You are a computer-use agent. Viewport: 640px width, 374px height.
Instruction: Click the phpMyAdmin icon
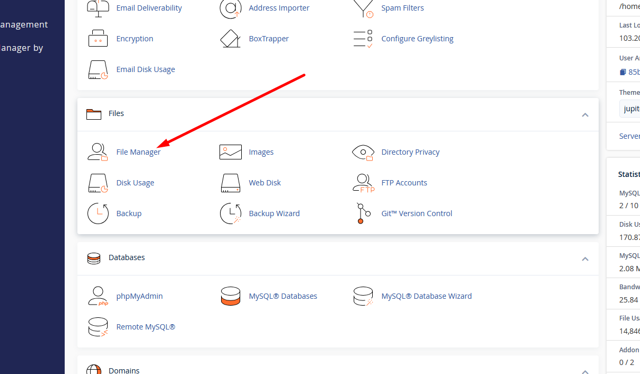[x=98, y=296]
